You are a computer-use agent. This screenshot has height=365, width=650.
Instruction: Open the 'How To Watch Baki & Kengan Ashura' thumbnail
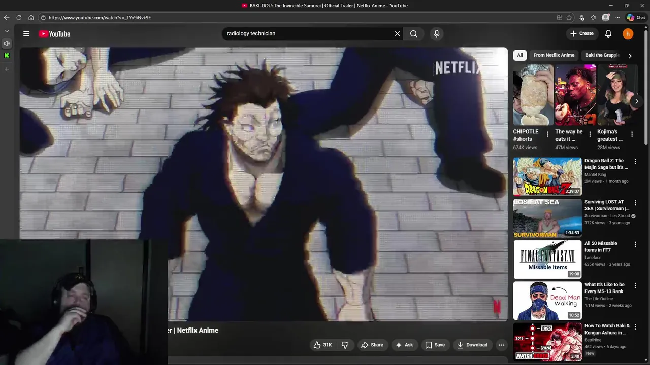tap(547, 342)
